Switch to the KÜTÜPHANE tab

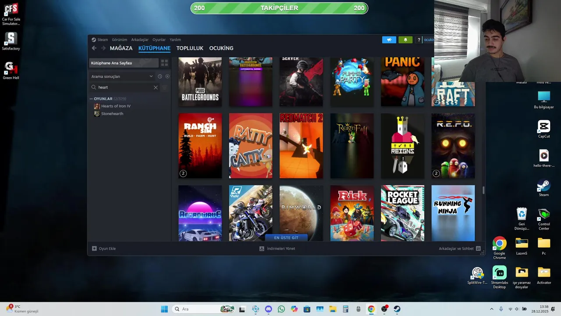tap(154, 48)
